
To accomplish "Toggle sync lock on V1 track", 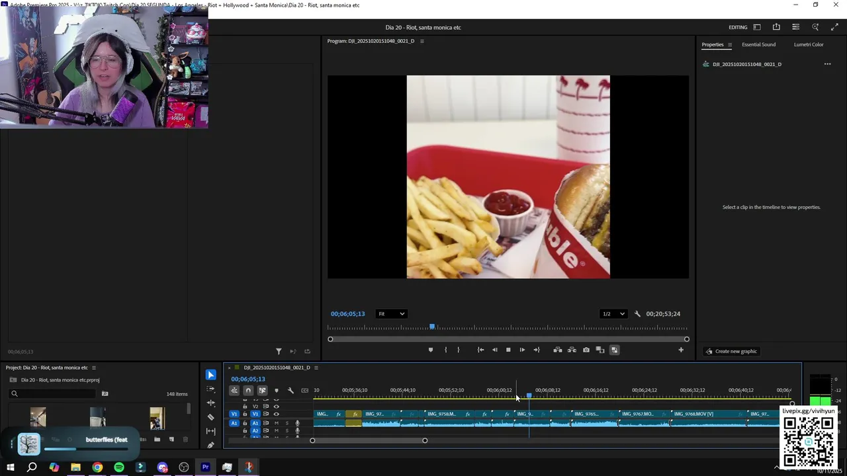I will (x=266, y=414).
